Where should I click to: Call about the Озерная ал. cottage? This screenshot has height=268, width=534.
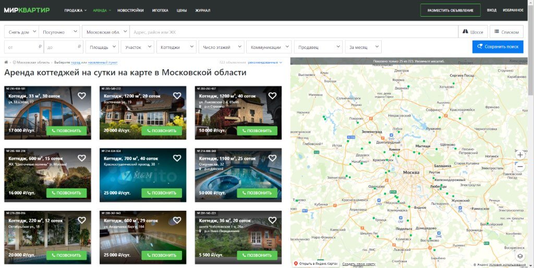(x=257, y=193)
